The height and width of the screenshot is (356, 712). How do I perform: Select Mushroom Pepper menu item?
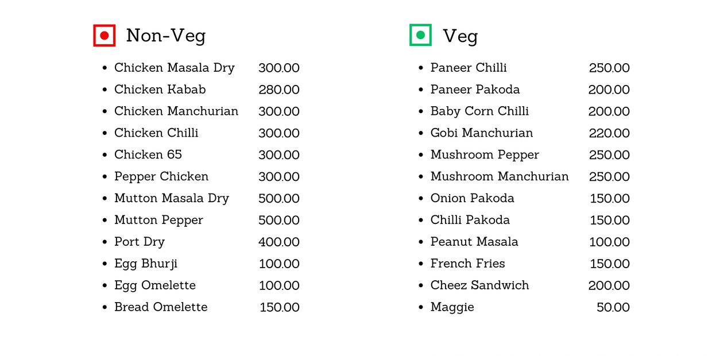485,155
